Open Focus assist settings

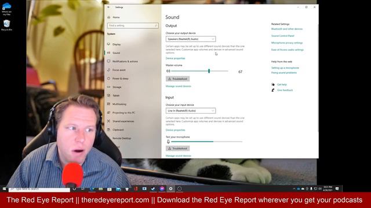click(x=119, y=70)
